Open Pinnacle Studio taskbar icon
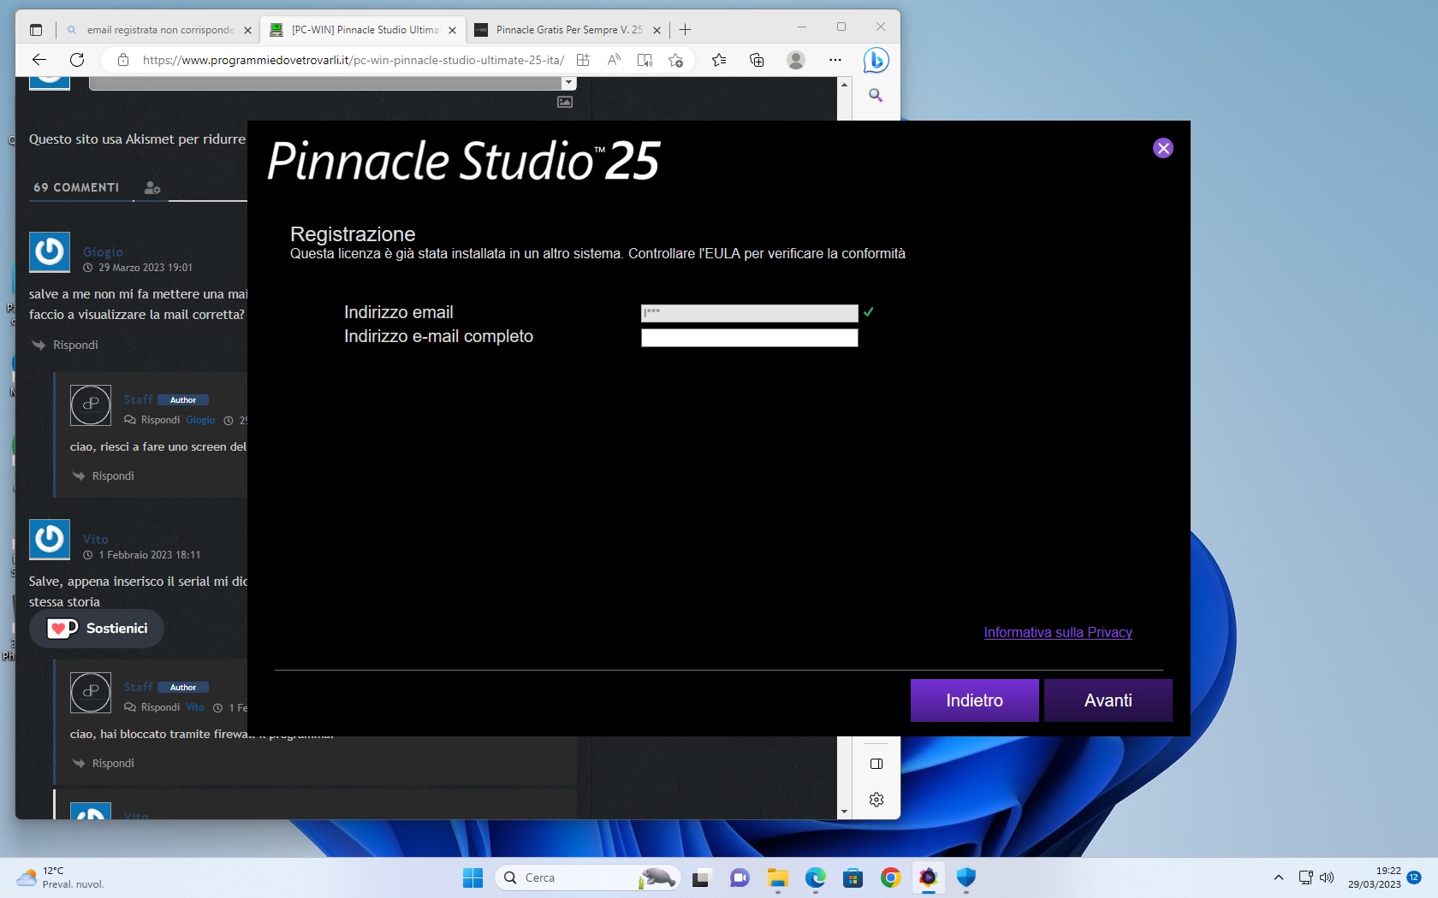1438x898 pixels. pos(928,877)
